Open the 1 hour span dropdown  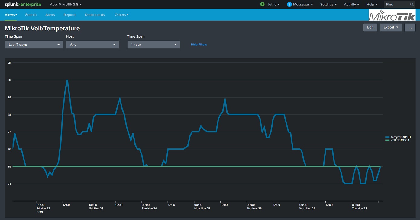[x=153, y=45]
